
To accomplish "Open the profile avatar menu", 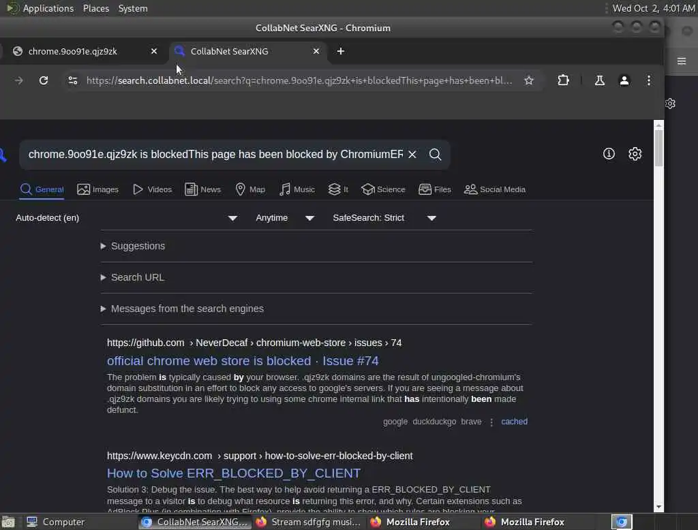I will click(x=624, y=80).
